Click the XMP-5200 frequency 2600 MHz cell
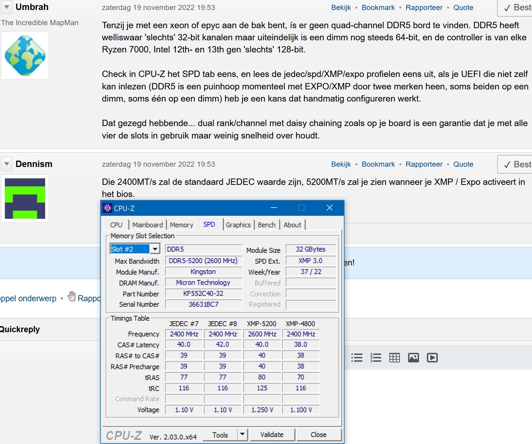Image resolution: width=532 pixels, height=444 pixels. point(262,334)
